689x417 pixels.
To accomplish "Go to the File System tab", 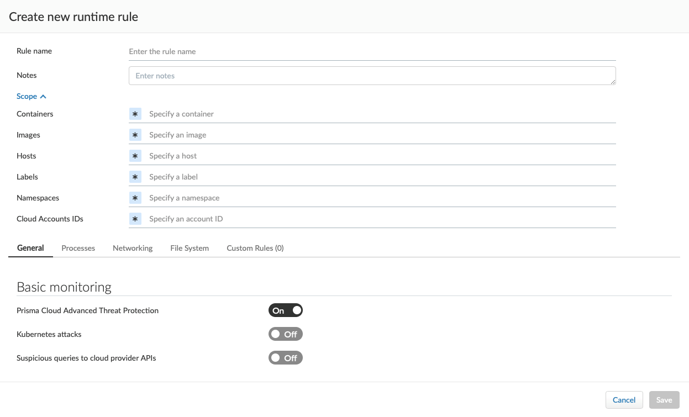I will [x=190, y=248].
